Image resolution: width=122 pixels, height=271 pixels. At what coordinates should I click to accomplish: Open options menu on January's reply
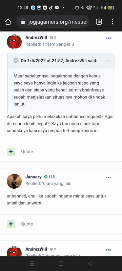(x=108, y=178)
